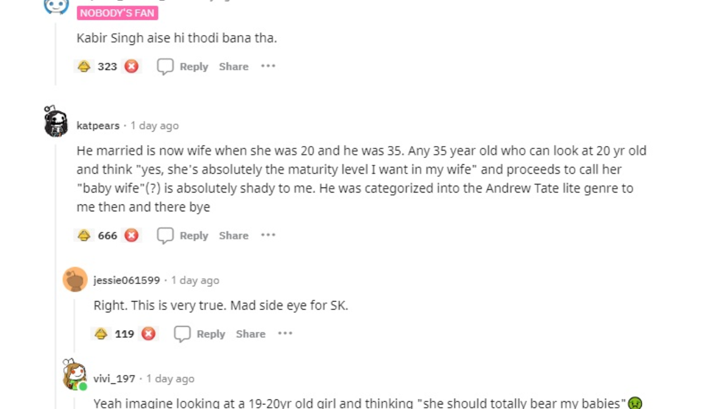Open jessie061599's avatar profile
The image size is (727, 409).
point(75,279)
